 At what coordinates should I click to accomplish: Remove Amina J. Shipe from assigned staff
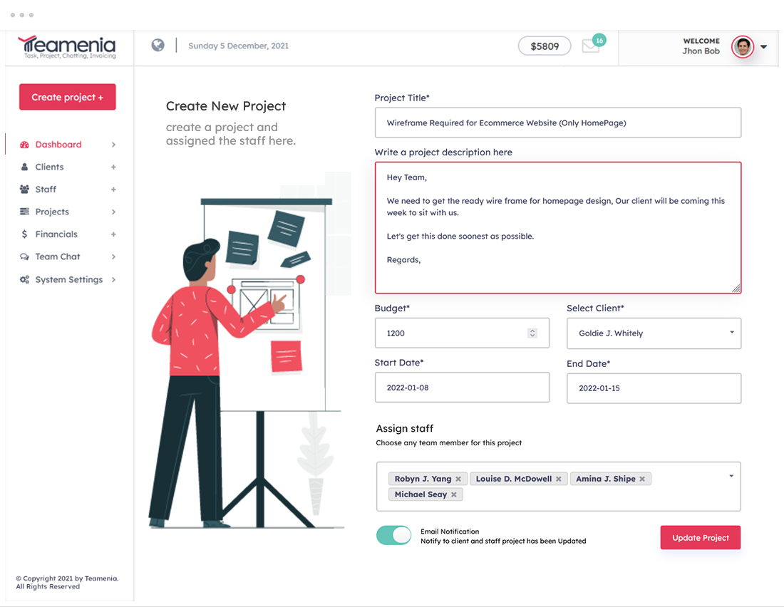point(642,479)
